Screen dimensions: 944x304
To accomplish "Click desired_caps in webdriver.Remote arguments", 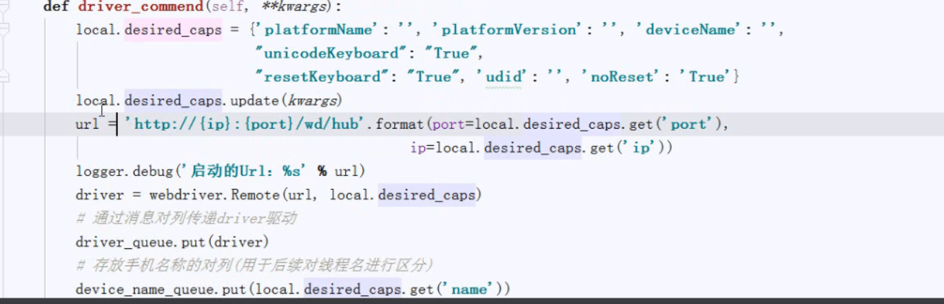I will tap(427, 195).
